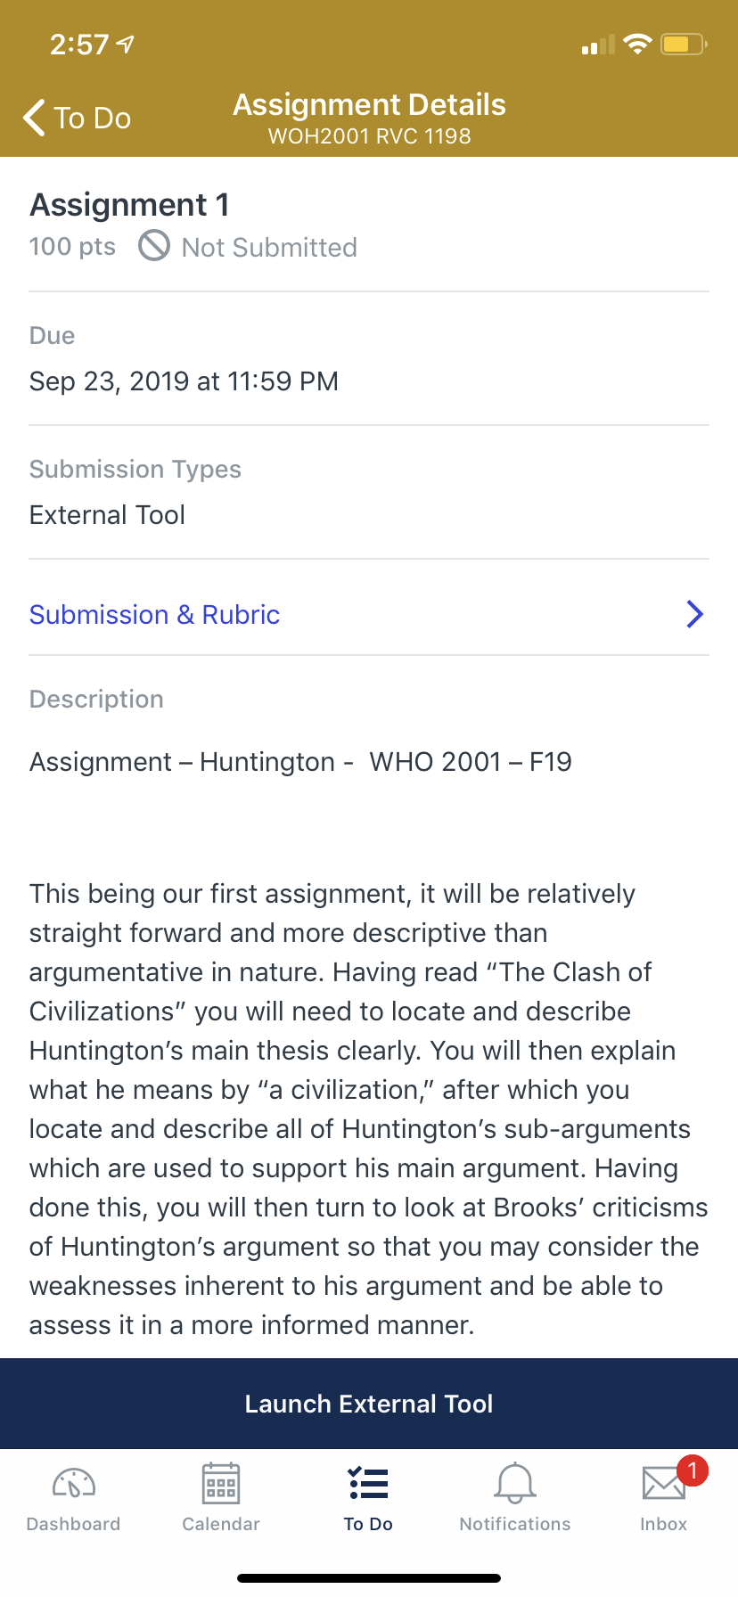Screen dimensions: 738x1597
Task: Tap the home indicator bar
Action: click(369, 1578)
